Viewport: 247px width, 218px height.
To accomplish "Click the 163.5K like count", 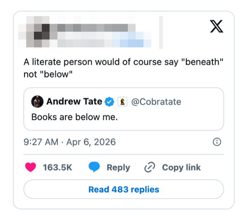I will (58, 167).
